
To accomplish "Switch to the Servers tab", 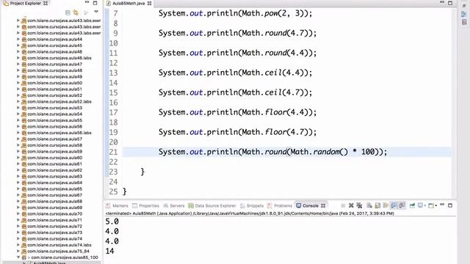I will tap(174, 205).
